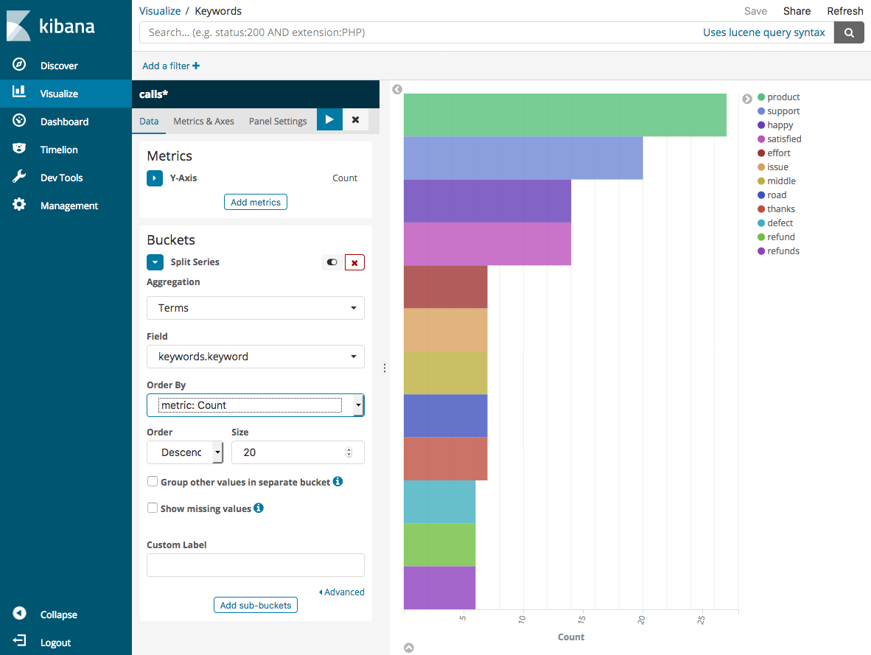The width and height of the screenshot is (871, 655).
Task: Open the Terms Aggregation dropdown
Action: point(255,307)
